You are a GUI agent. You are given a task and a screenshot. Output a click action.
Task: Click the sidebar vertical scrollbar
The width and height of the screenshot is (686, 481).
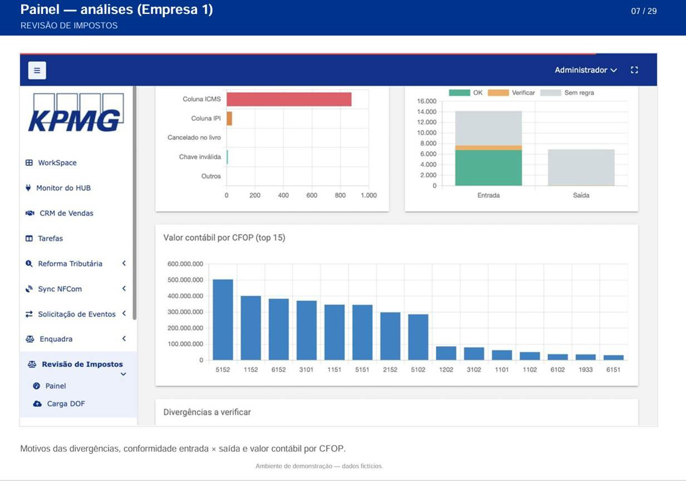click(135, 203)
